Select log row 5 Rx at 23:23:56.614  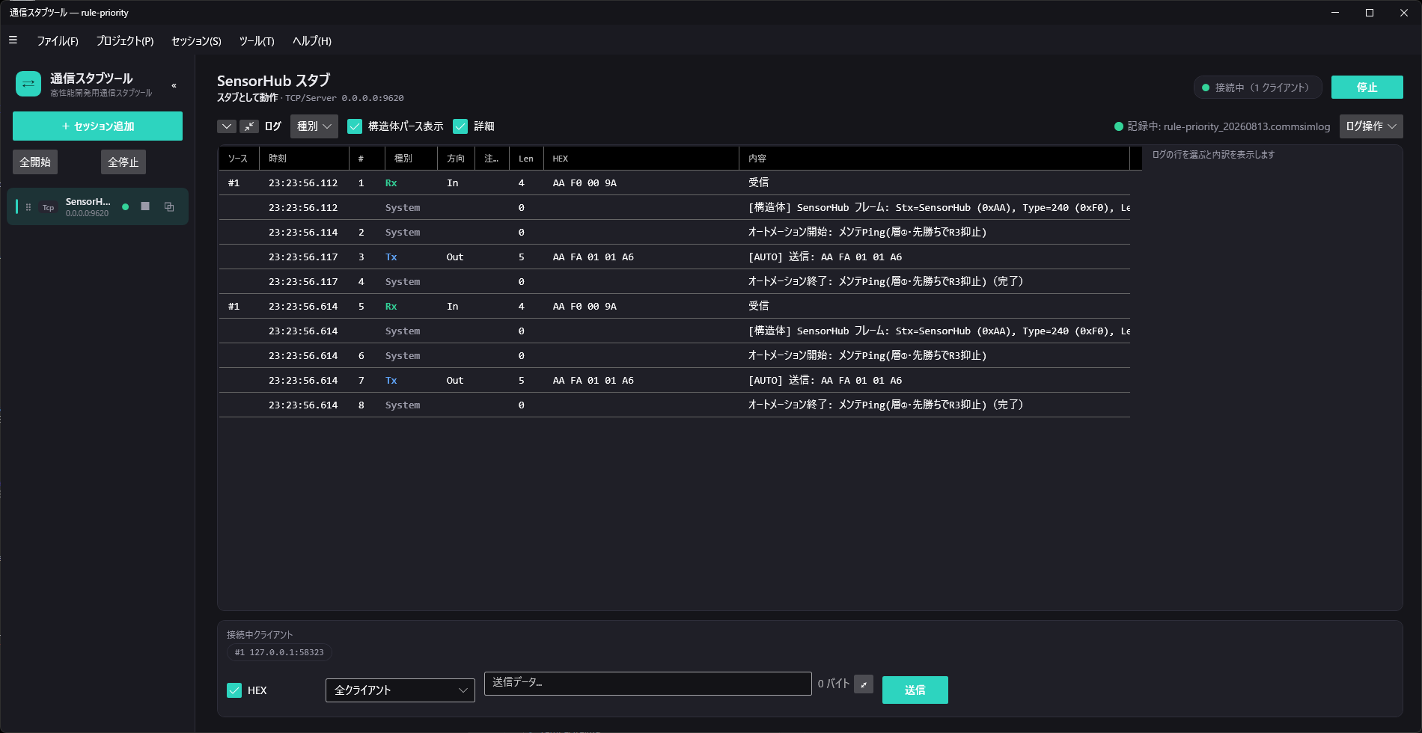[x=674, y=306]
